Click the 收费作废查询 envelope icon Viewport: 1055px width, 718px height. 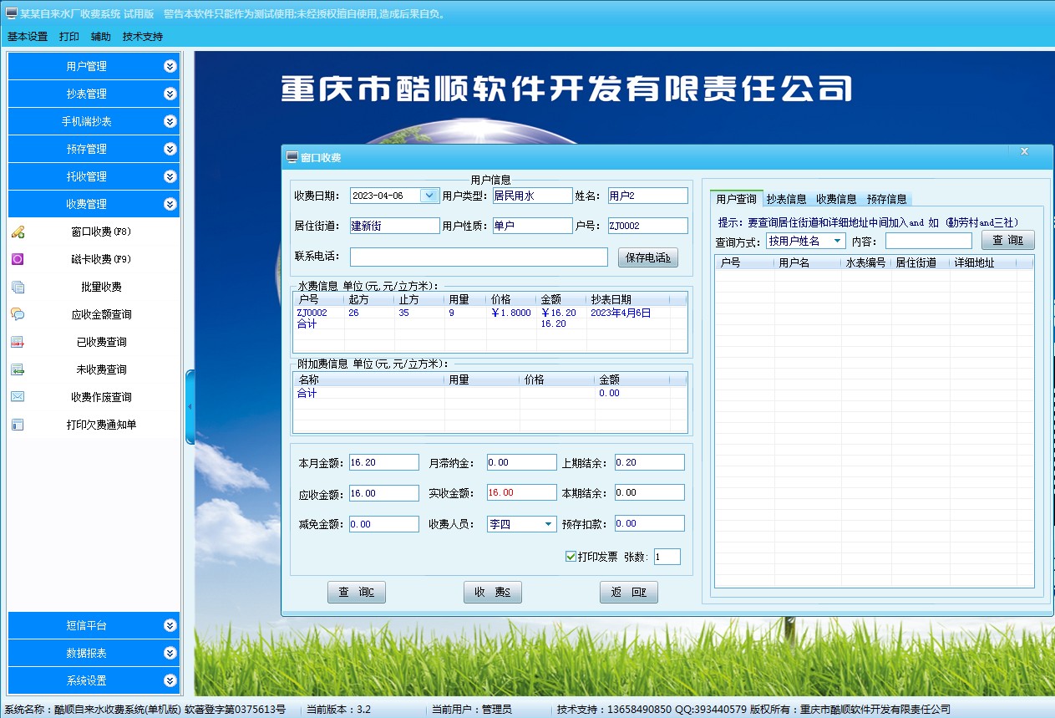click(18, 397)
